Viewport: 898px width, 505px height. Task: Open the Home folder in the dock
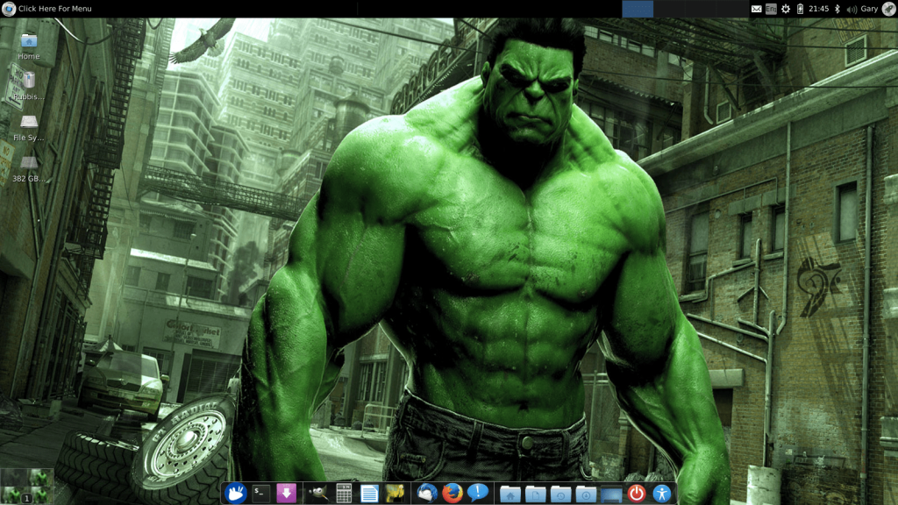pyautogui.click(x=510, y=494)
